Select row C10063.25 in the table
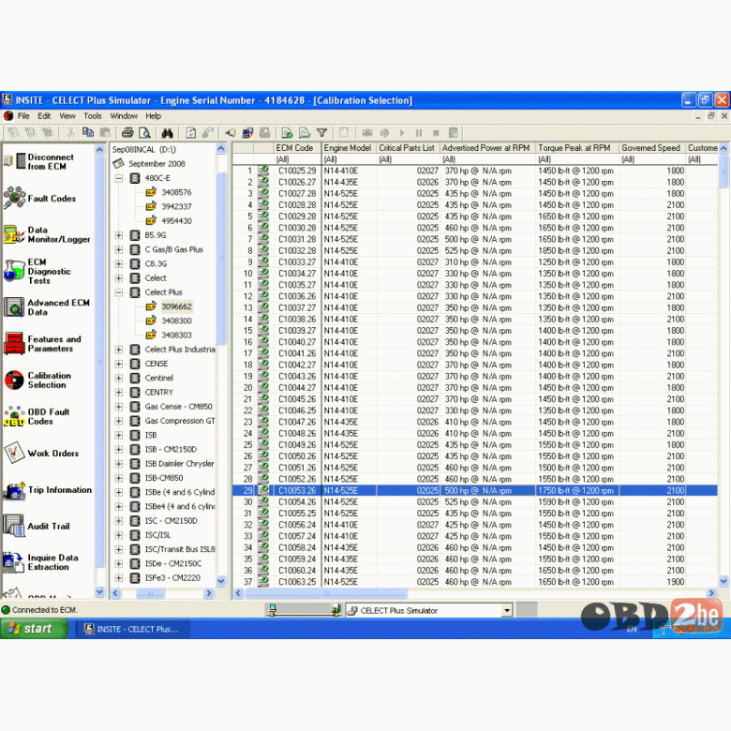 474,582
